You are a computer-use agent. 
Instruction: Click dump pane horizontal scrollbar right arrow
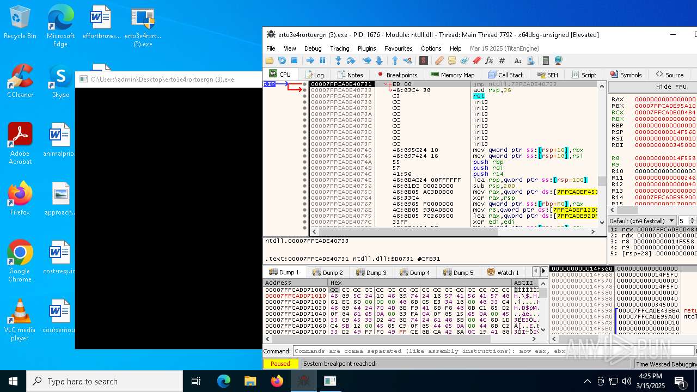pos(534,338)
